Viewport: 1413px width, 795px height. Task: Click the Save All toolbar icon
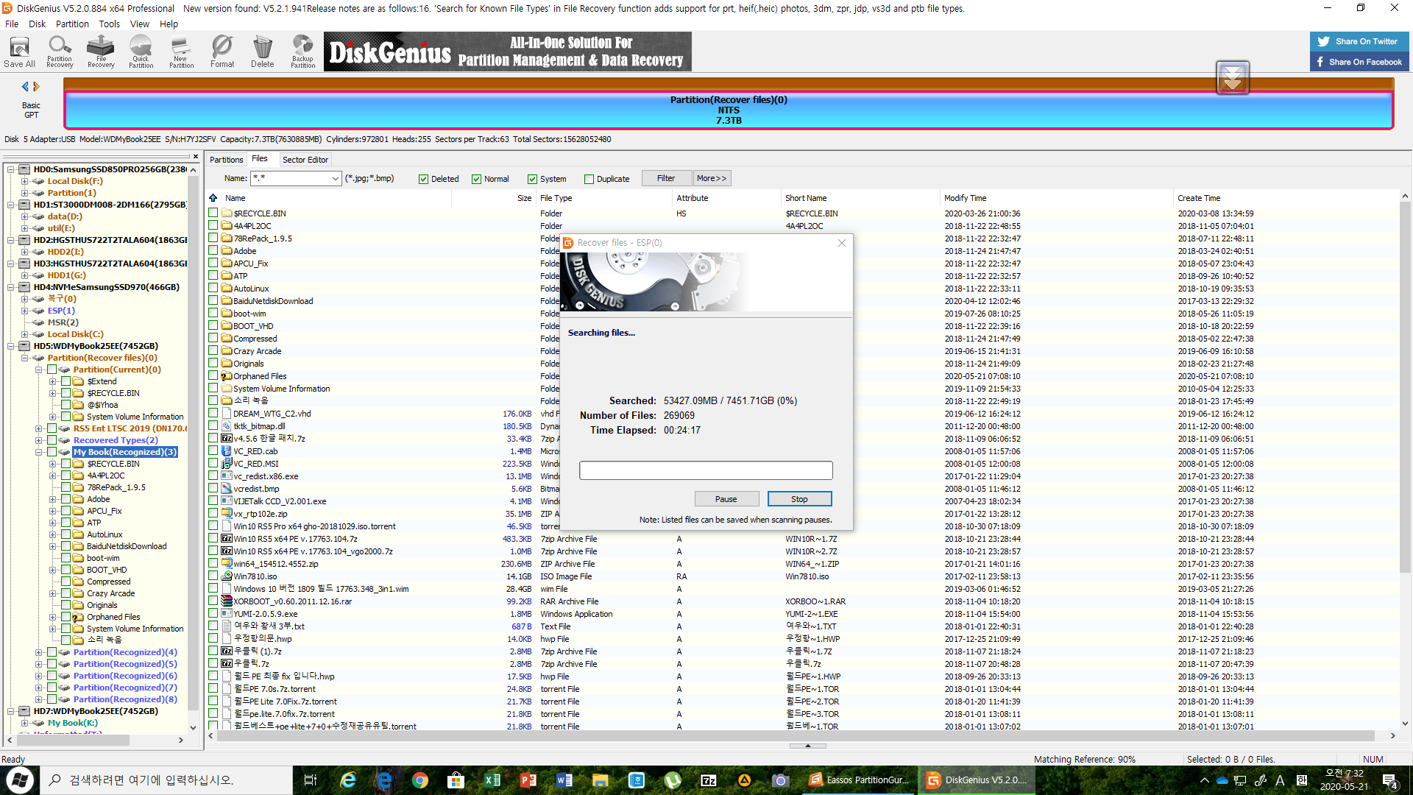(x=19, y=52)
